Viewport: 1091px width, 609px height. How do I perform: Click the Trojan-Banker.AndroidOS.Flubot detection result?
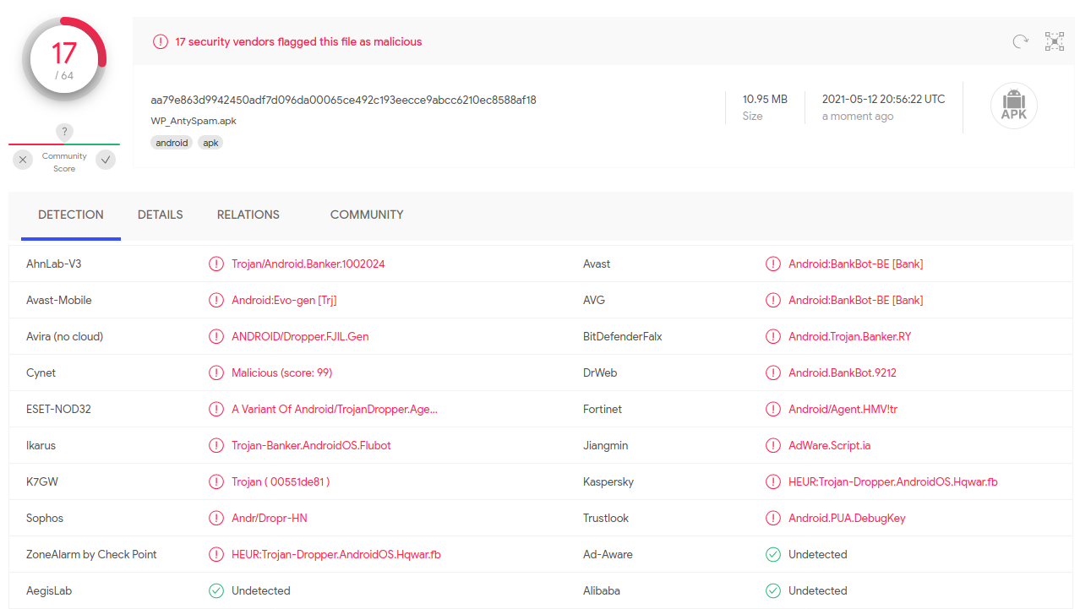311,446
